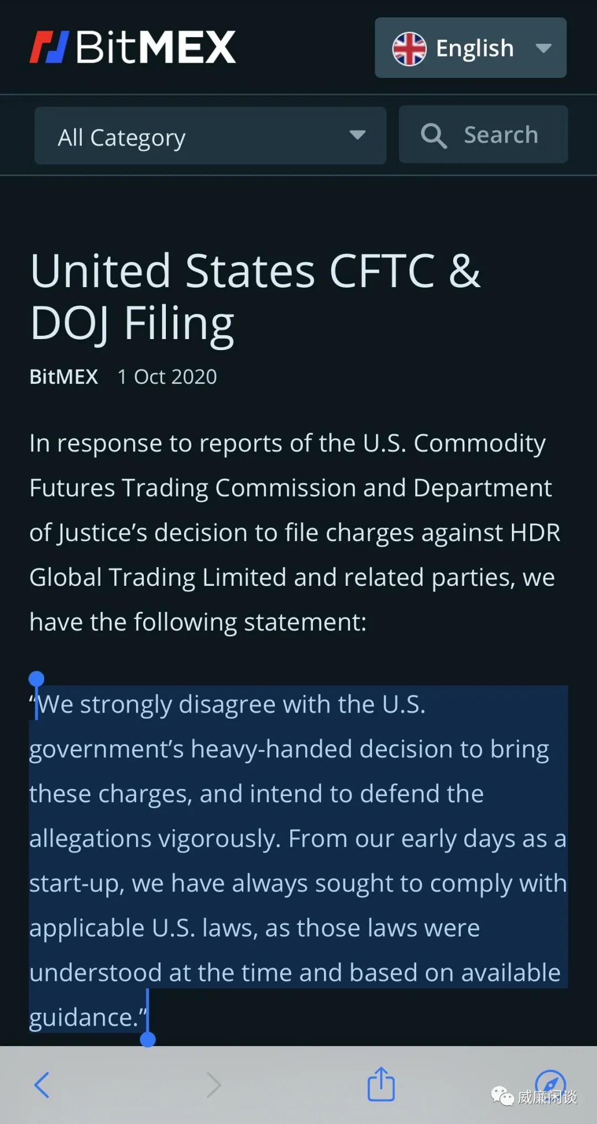Click the UK flag icon
597x1124 pixels.
[x=409, y=49]
